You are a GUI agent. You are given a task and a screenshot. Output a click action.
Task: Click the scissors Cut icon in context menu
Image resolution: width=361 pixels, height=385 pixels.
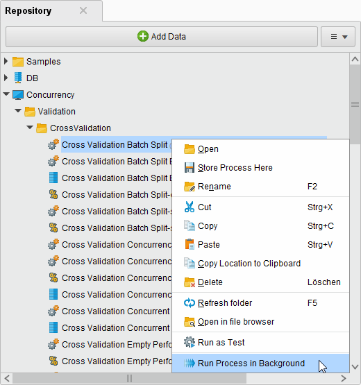190,207
